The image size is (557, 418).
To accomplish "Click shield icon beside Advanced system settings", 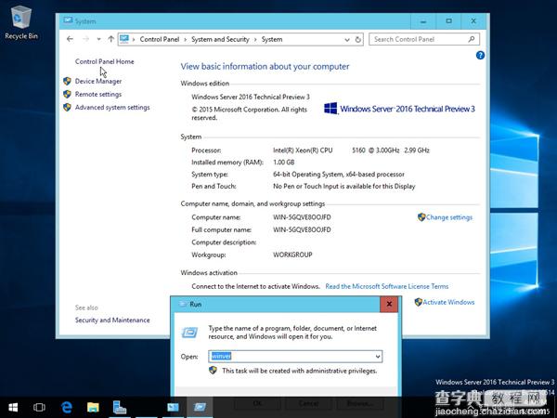I will [67, 107].
